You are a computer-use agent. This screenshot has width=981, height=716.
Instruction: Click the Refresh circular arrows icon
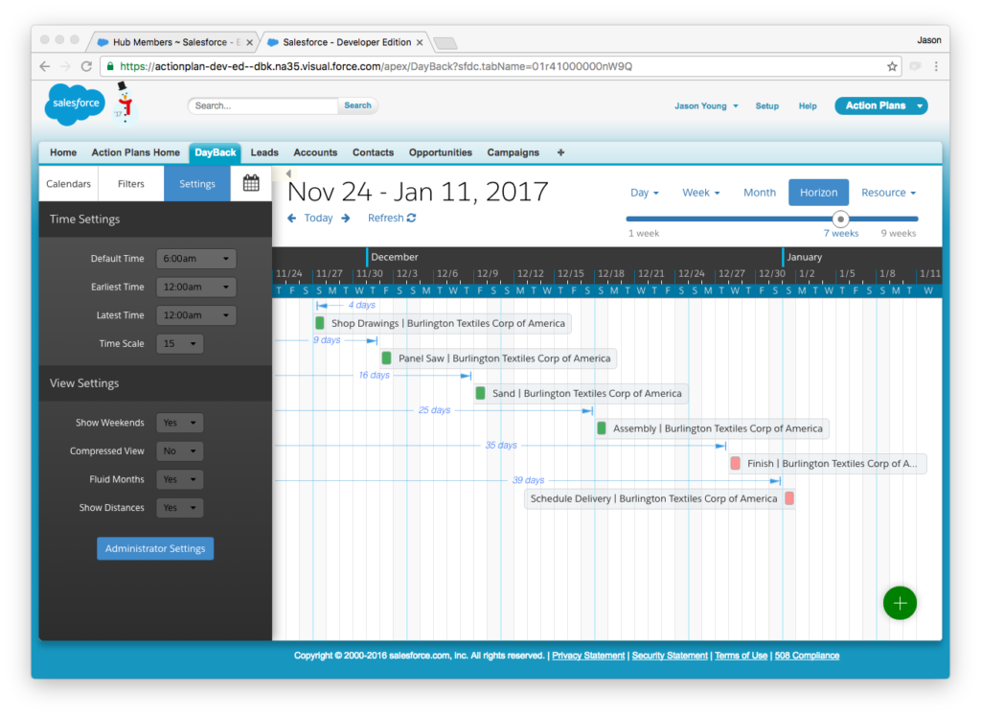click(411, 218)
